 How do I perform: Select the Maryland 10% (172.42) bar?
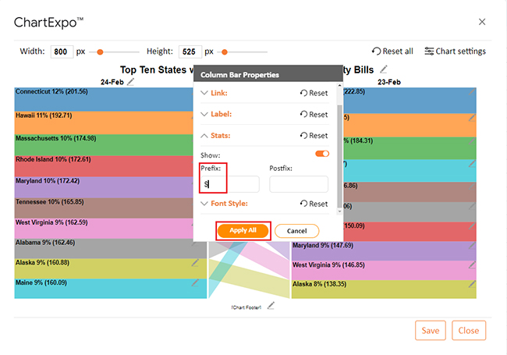pyautogui.click(x=104, y=187)
